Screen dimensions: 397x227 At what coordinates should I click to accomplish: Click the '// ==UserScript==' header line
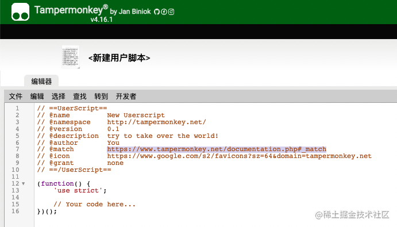click(72, 108)
